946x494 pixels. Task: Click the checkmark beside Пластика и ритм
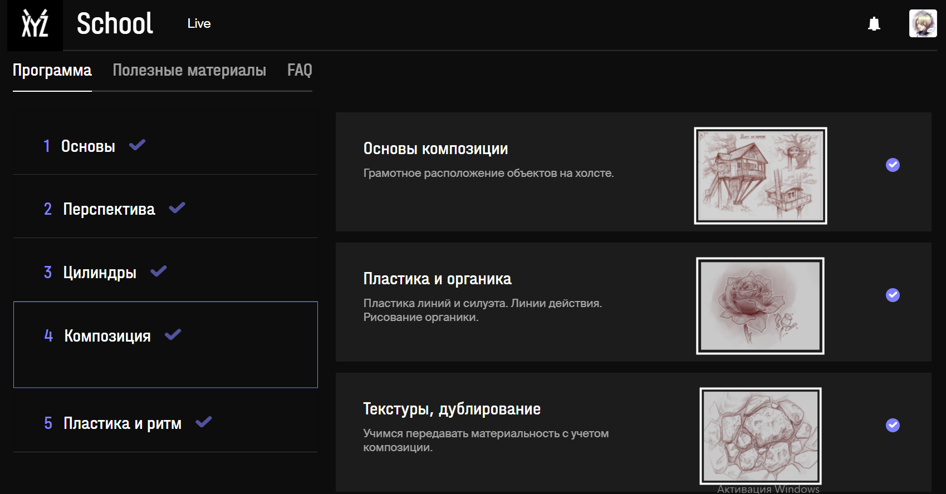click(x=204, y=422)
